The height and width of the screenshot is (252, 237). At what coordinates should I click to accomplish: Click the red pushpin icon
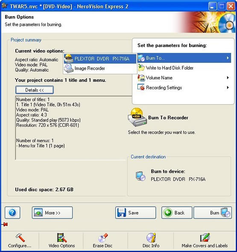(x=5, y=224)
